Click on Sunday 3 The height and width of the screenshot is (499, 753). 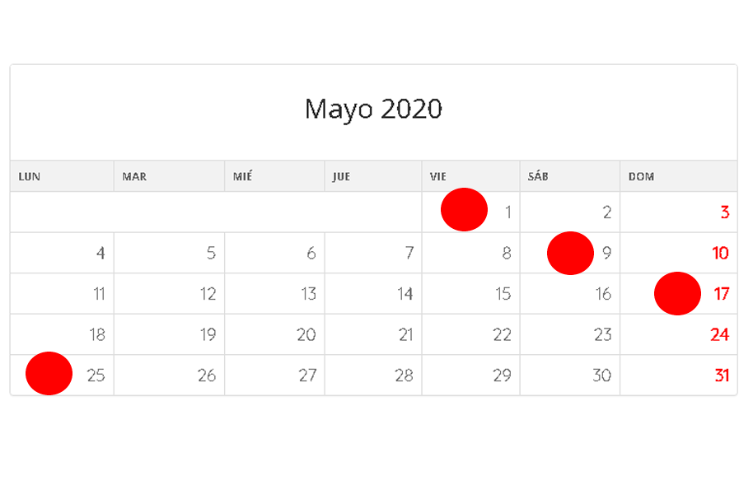coord(679,212)
